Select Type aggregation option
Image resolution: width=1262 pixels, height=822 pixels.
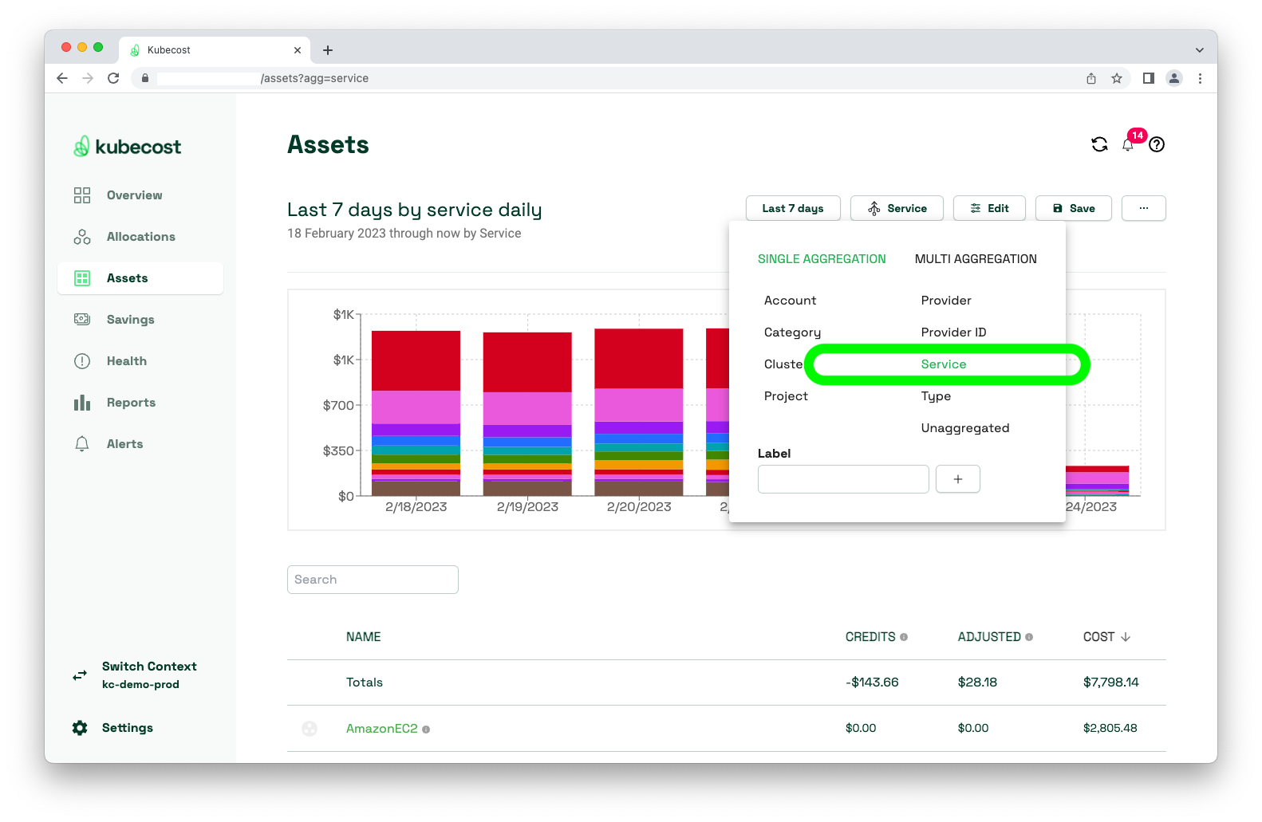pos(936,396)
